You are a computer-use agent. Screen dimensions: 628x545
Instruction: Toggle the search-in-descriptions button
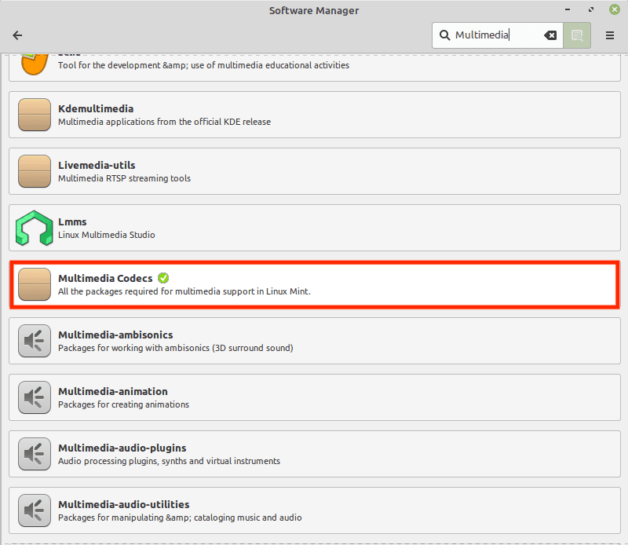[577, 35]
